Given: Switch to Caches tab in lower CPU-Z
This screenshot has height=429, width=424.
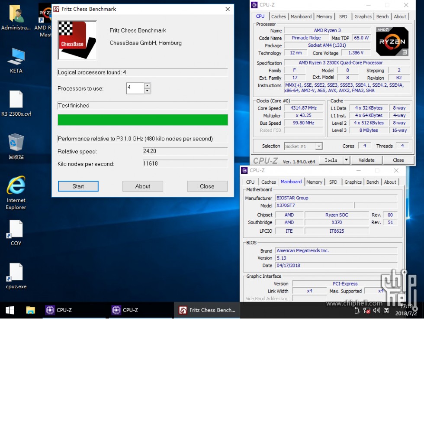Looking at the screenshot, I should click(269, 182).
